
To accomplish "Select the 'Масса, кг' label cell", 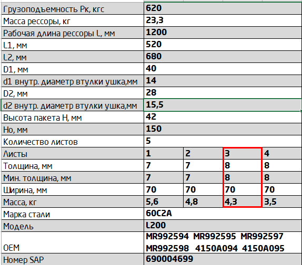I will 73,202.
